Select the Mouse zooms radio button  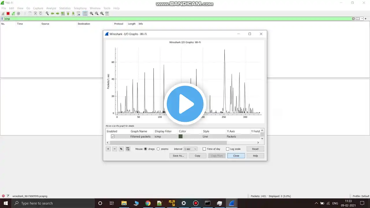click(x=158, y=149)
